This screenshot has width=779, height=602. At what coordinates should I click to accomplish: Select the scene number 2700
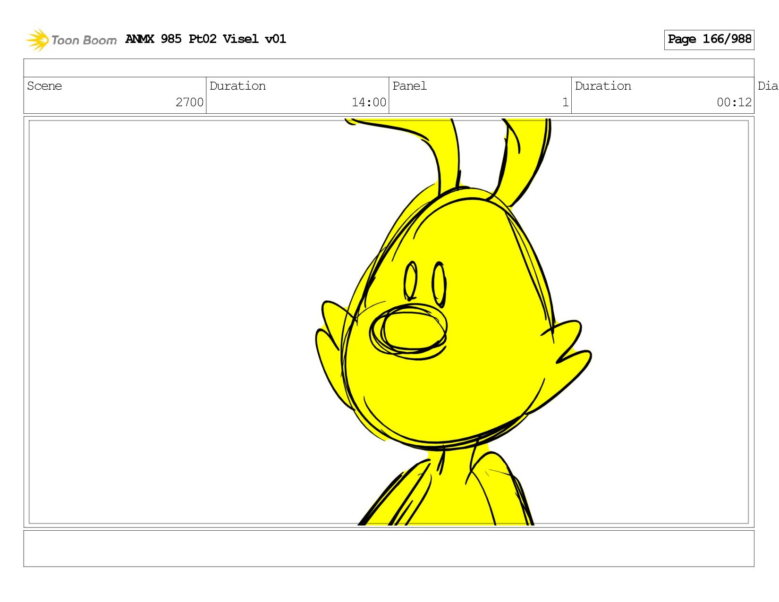189,102
